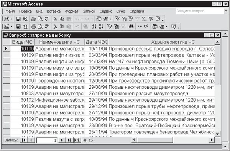Open file search from the upper toolbar
The width and height of the screenshot is (230, 151).
point(25,19)
